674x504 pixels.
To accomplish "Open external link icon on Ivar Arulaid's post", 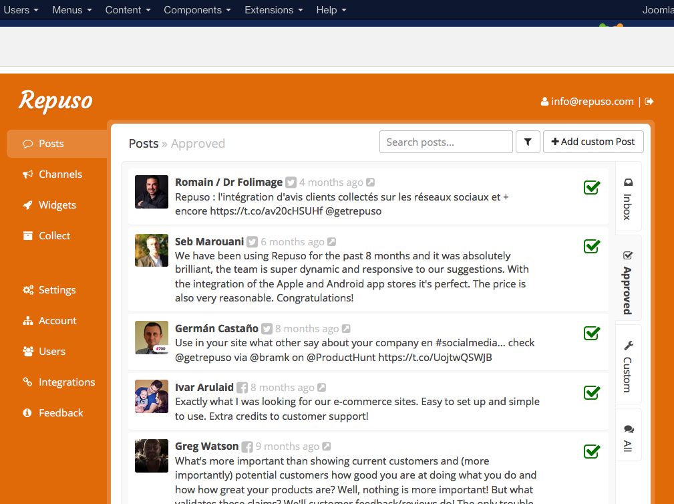I will click(x=321, y=388).
